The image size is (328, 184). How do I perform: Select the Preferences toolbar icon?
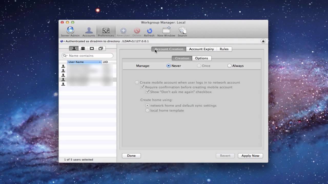[x=106, y=32]
